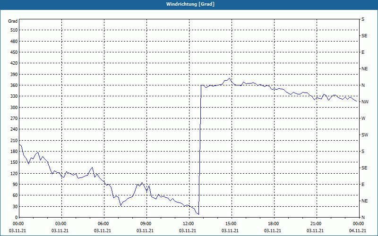Click the 03.11.21 date under 12:00
Image resolution: width=378 pixels, height=236 pixels.
[188, 231]
